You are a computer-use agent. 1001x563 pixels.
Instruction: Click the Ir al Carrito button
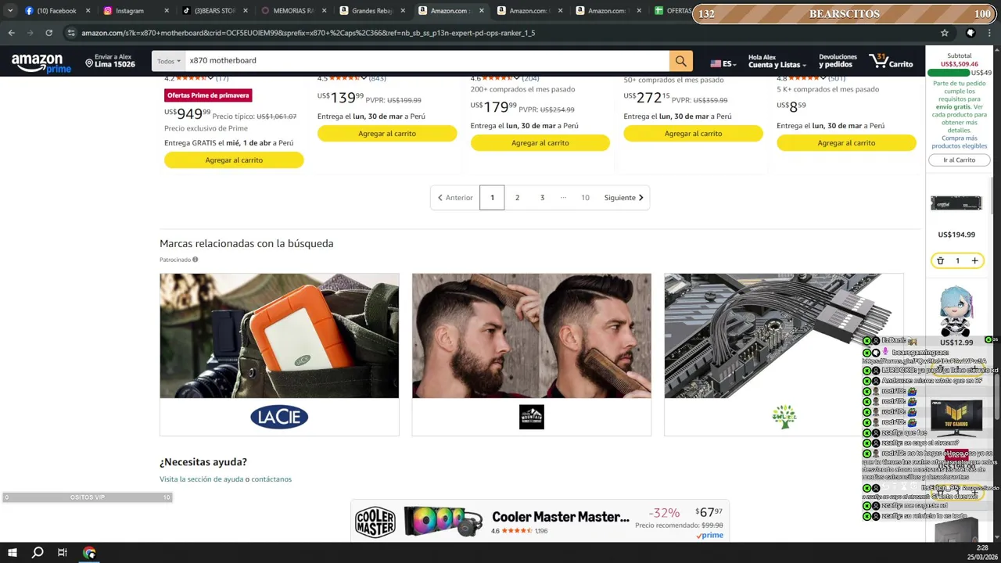(959, 160)
